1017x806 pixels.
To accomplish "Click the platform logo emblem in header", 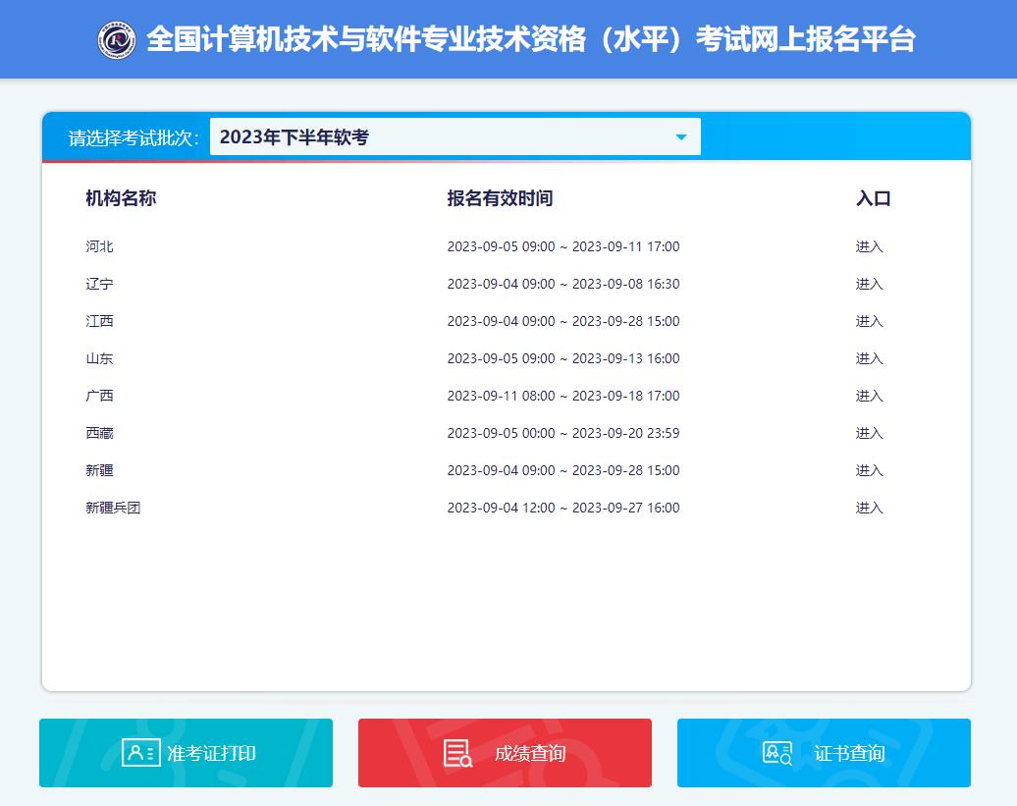I will 117,39.
